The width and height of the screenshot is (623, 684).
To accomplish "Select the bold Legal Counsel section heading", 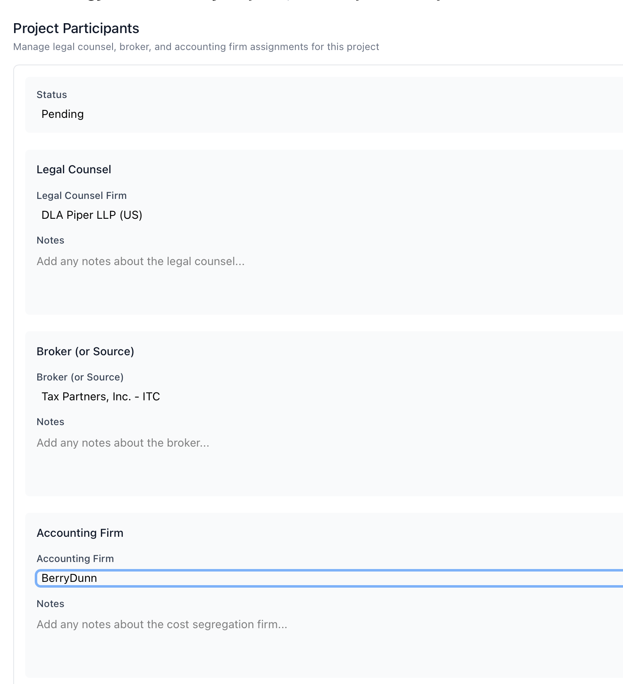I will [x=74, y=170].
